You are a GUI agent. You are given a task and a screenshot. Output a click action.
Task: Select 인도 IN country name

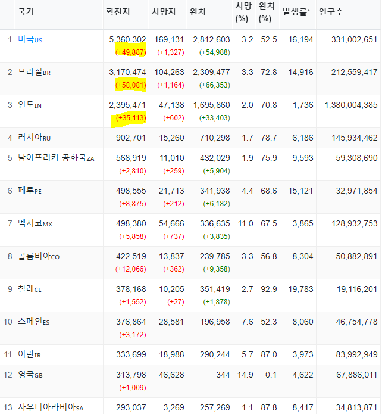tap(30, 105)
